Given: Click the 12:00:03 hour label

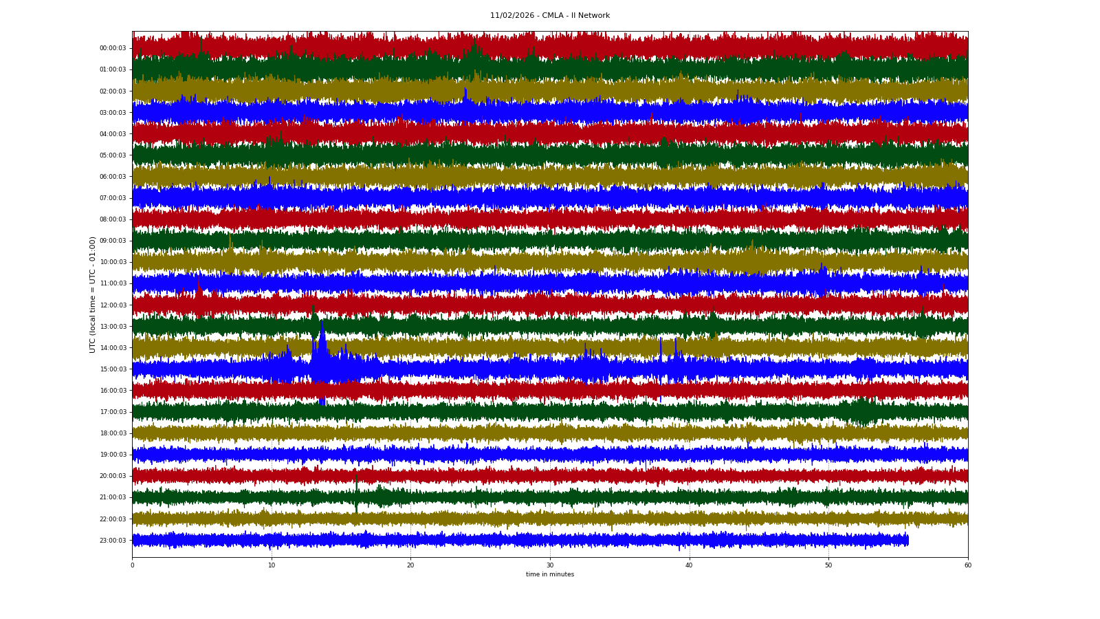Looking at the screenshot, I should click(x=113, y=305).
